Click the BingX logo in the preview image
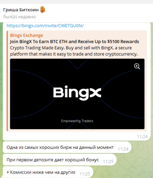The height and width of the screenshot is (178, 153). [77, 93]
